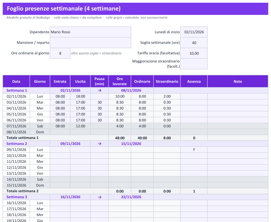The width and height of the screenshot is (271, 222).
Task: Click Uscita 12:00 in 07/11/2026 Sab row
Action: tap(80, 126)
